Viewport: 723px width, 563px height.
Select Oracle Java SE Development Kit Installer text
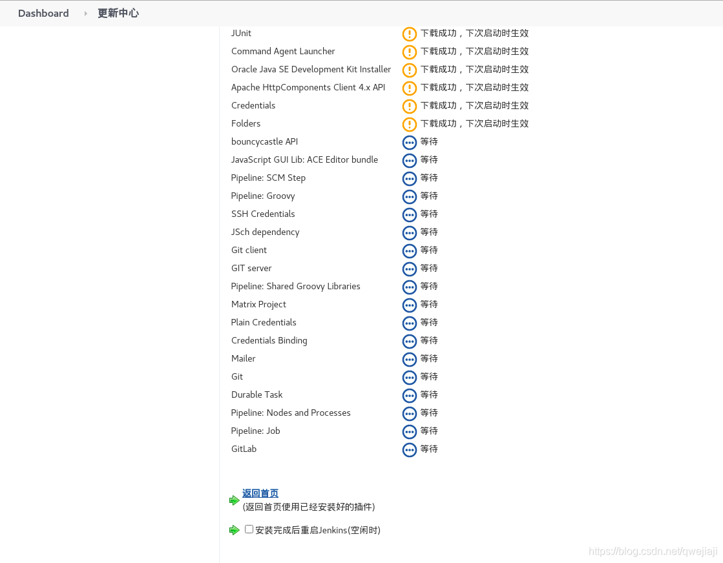pos(311,69)
